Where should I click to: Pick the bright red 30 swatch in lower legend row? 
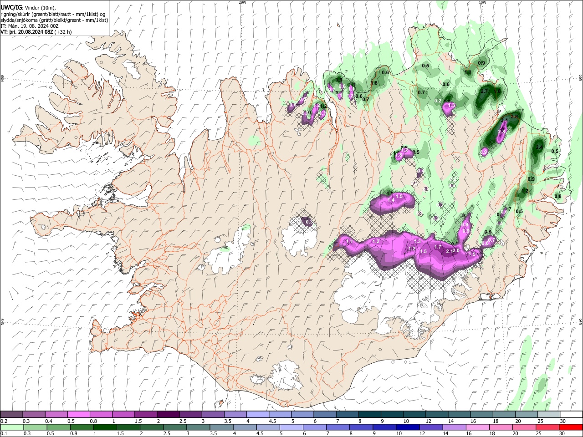(571, 427)
